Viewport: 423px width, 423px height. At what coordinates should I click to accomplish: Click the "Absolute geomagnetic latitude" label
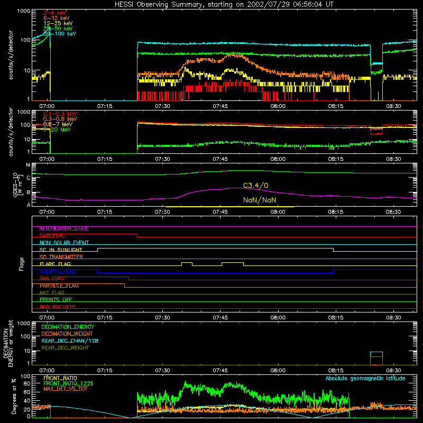pos(365,379)
